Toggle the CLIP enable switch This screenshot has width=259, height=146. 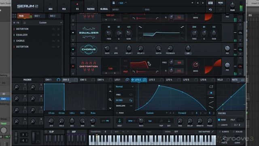pyautogui.click(x=46, y=131)
